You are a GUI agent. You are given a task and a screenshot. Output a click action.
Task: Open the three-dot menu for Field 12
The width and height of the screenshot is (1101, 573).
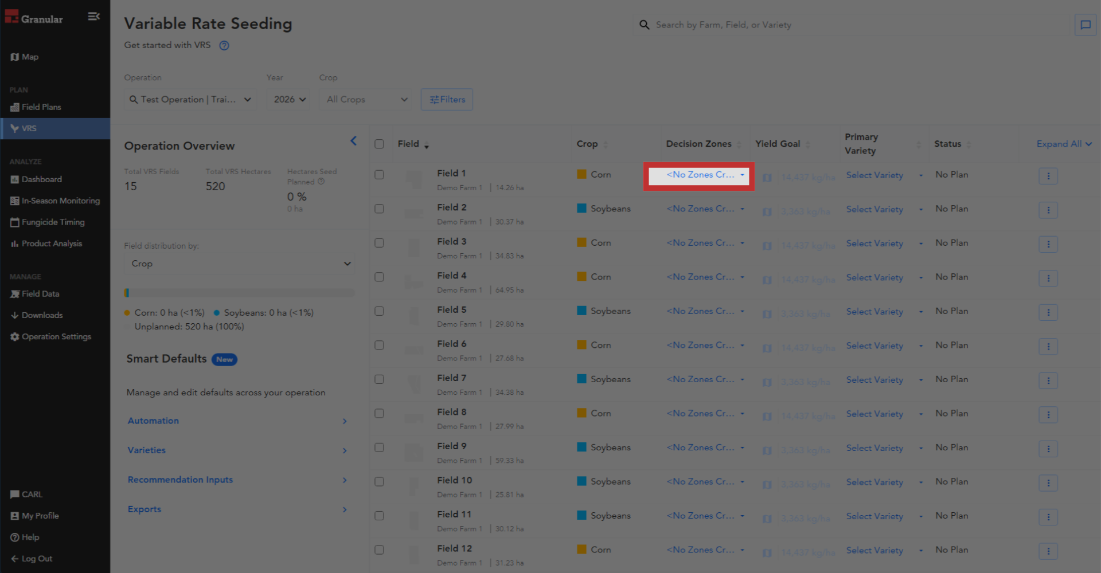click(1048, 551)
